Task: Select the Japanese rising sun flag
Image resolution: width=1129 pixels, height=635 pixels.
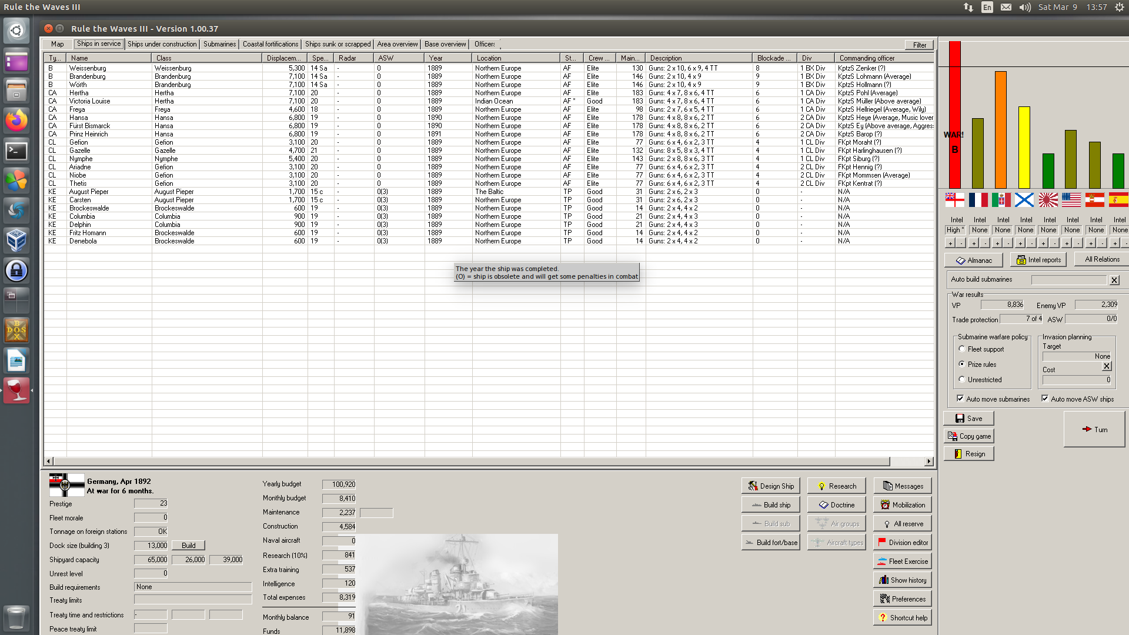Action: tap(1048, 200)
